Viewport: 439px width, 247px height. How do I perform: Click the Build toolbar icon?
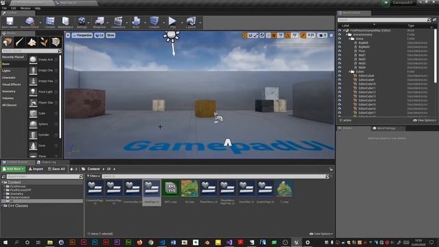(x=136, y=21)
